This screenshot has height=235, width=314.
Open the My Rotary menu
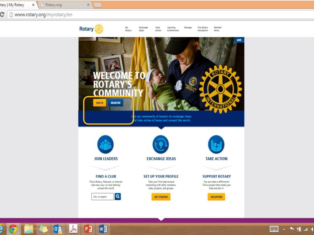pos(128,29)
